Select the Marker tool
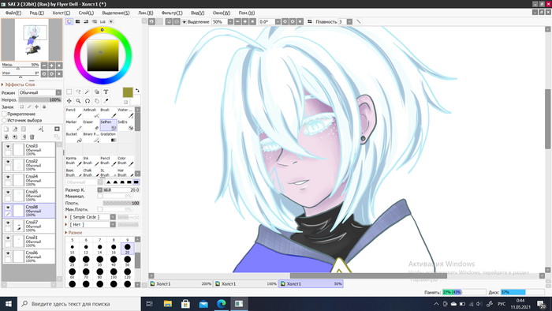The image size is (552, 311). pyautogui.click(x=74, y=125)
